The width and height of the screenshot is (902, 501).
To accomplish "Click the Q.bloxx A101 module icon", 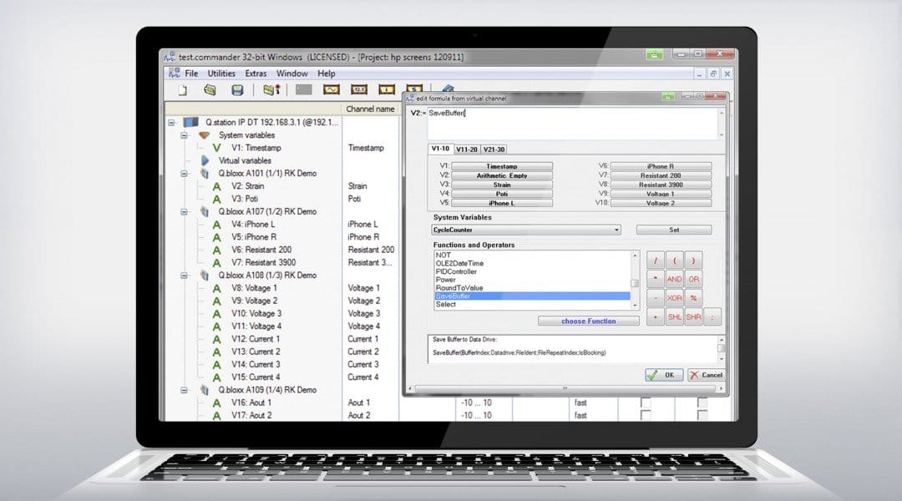I will [x=205, y=174].
